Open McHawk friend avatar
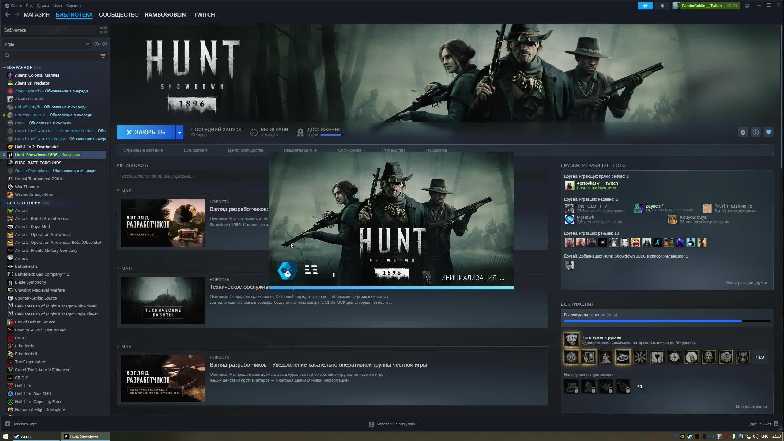This screenshot has height=441, width=784. pyautogui.click(x=569, y=219)
